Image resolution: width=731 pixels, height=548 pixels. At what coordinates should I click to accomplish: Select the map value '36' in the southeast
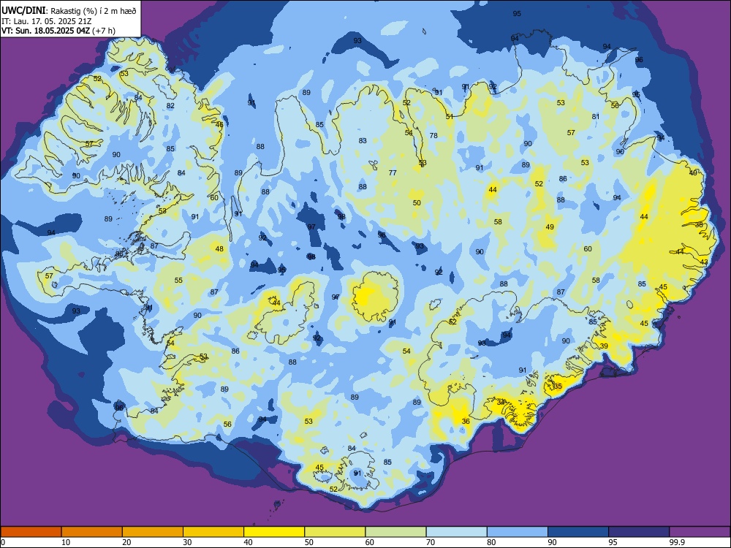pos(466,422)
